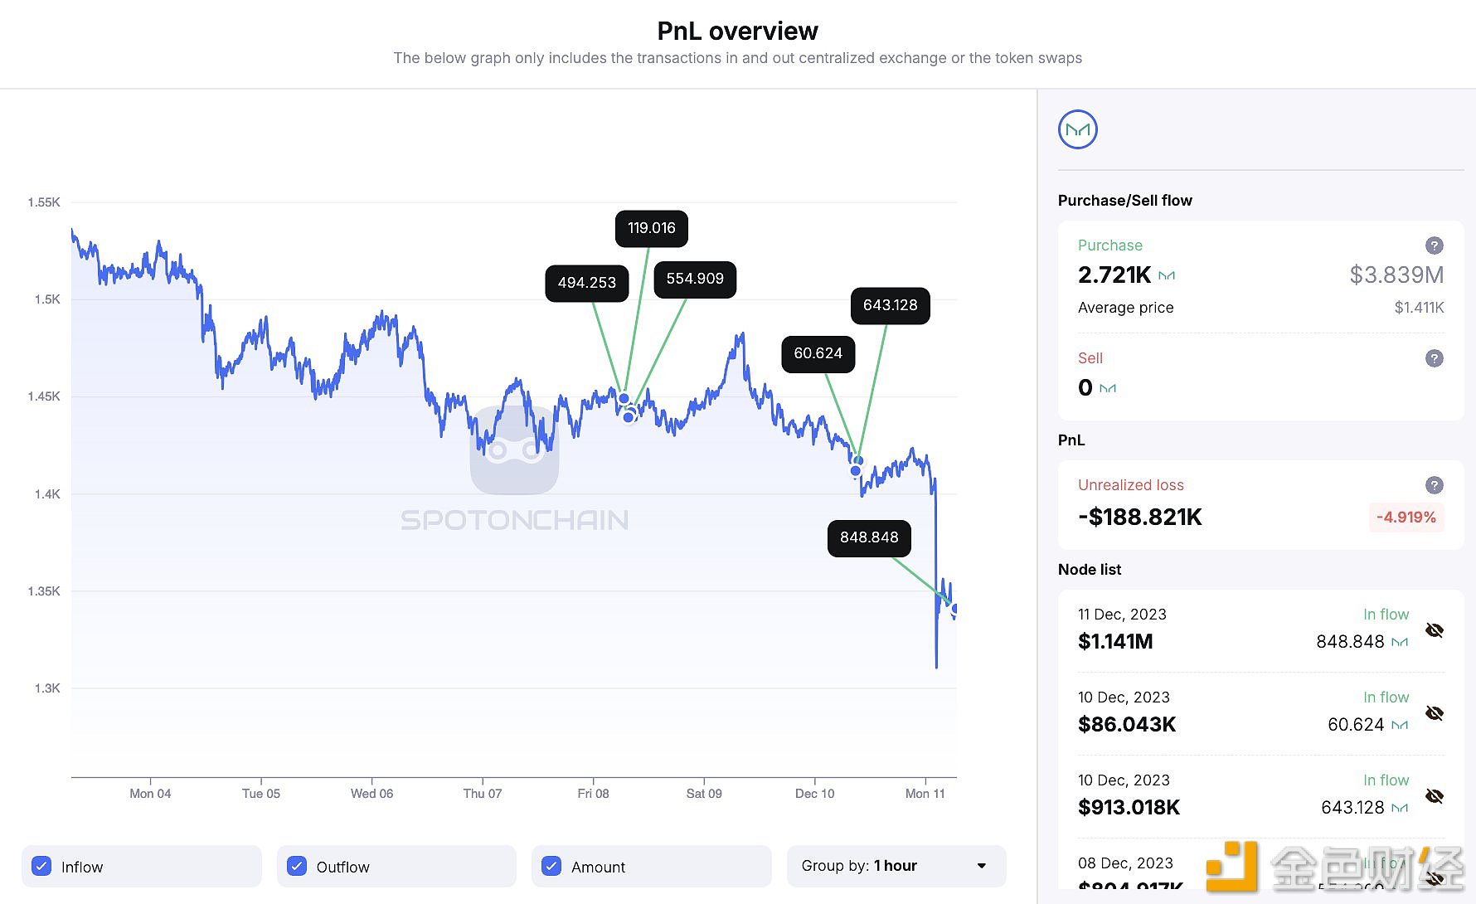Click the 554.909 chart label
The width and height of the screenshot is (1476, 904).
(x=695, y=279)
